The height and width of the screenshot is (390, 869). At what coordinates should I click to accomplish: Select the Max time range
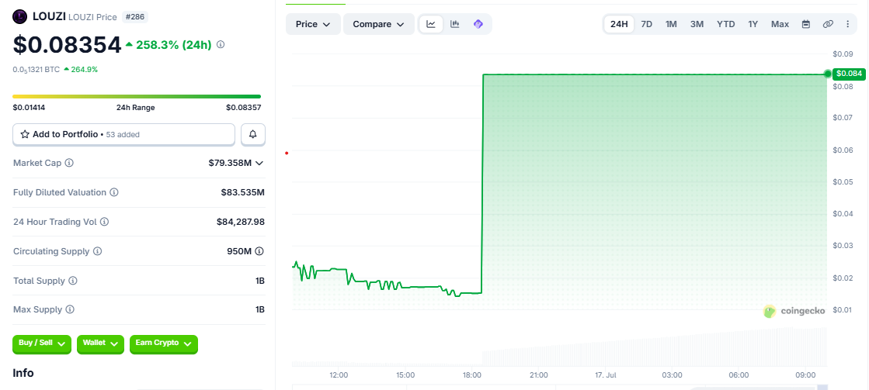tap(780, 24)
